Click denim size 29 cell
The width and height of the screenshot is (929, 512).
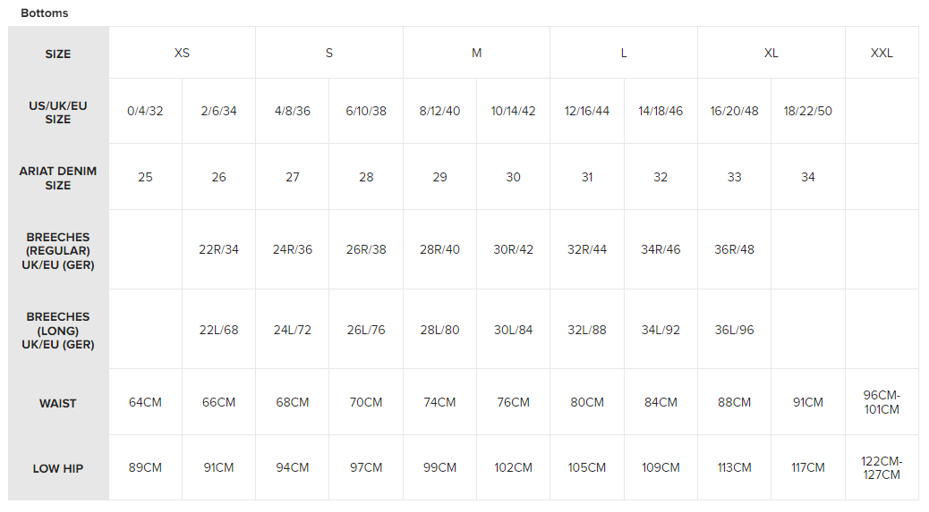click(x=439, y=177)
